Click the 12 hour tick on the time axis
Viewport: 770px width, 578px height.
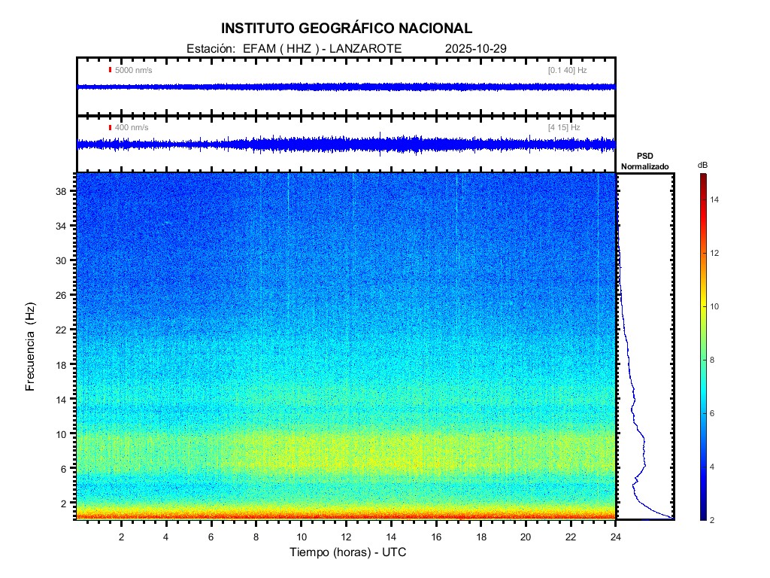pyautogui.click(x=346, y=536)
